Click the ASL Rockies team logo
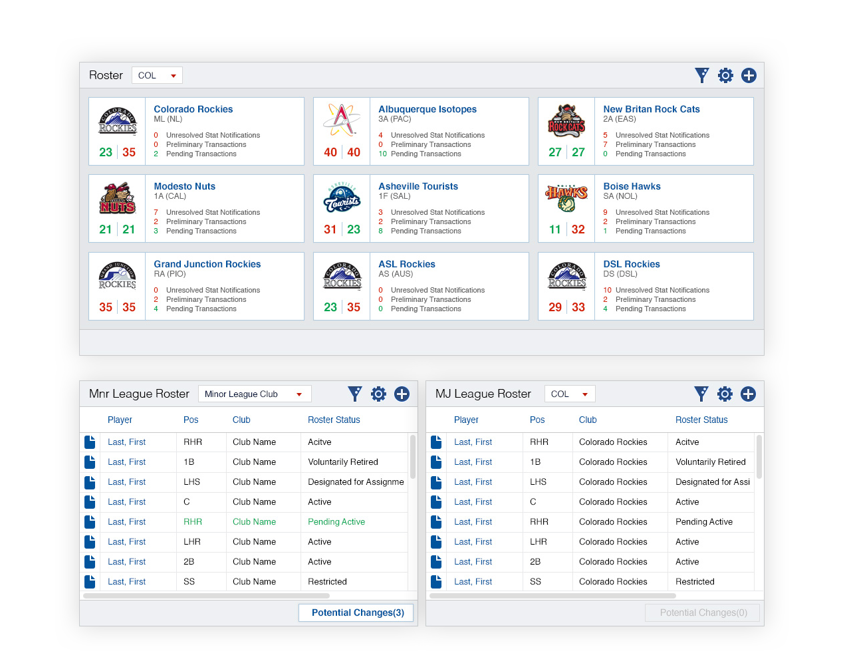851x665 pixels. coord(342,276)
